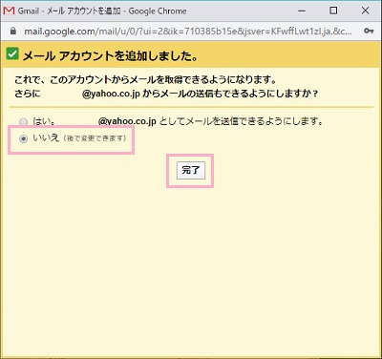Select the はい radio option
Screen dimensions: 382x359
click(x=24, y=122)
